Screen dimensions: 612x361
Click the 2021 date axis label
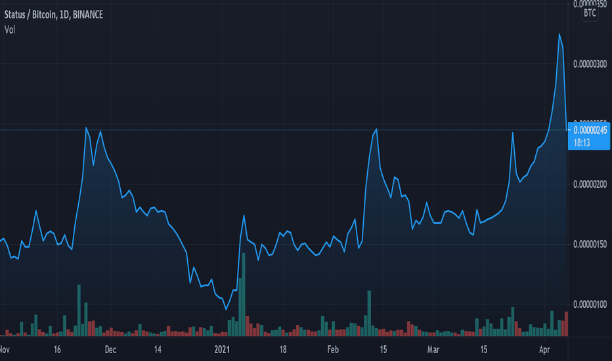point(222,349)
